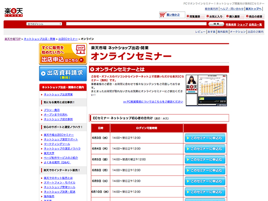Open お気に入り favorites tab
The image size is (268, 201).
pos(214,17)
